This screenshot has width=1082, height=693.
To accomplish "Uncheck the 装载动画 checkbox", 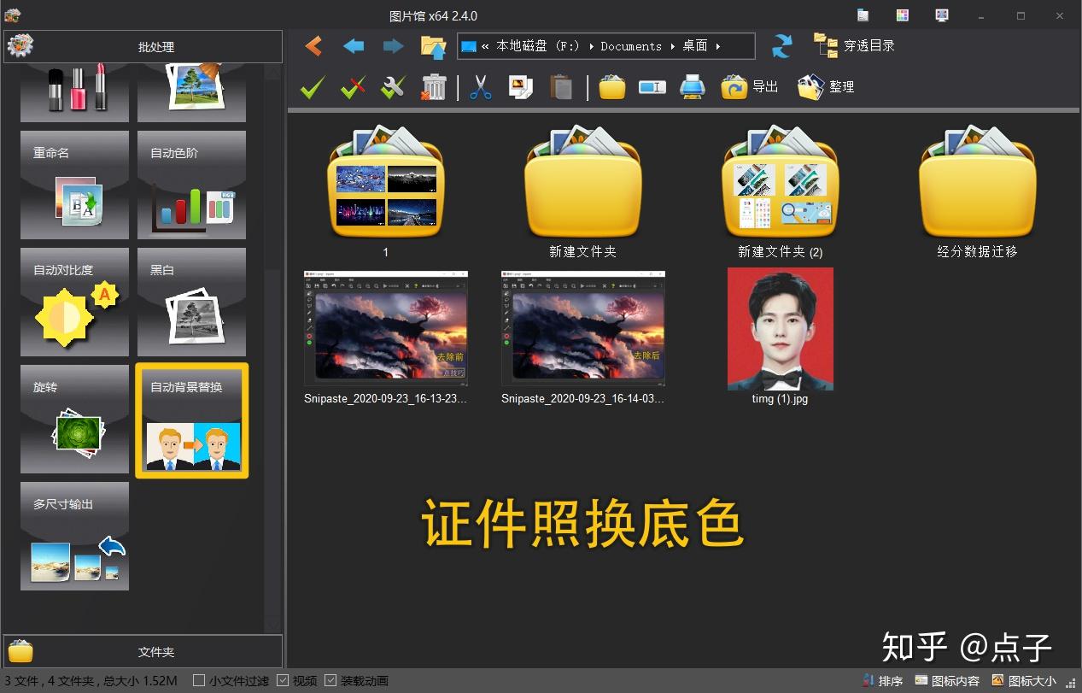I will [x=330, y=681].
